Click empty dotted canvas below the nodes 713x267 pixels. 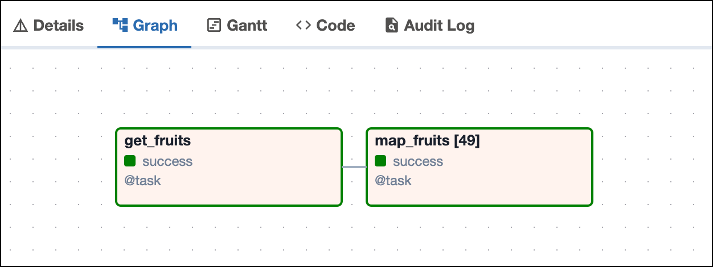click(353, 236)
